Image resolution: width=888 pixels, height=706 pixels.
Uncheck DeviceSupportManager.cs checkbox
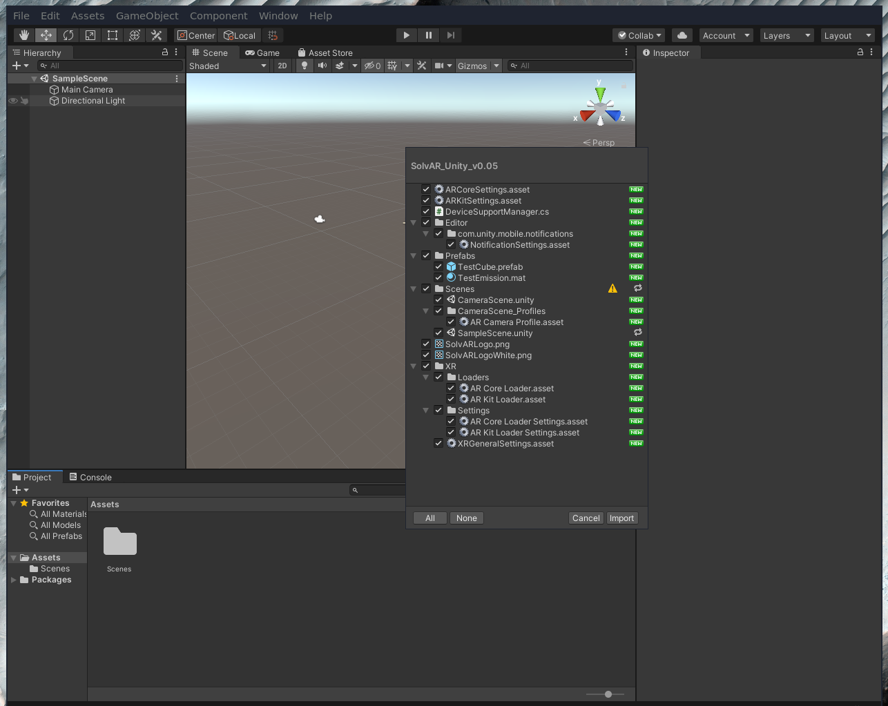click(x=426, y=211)
